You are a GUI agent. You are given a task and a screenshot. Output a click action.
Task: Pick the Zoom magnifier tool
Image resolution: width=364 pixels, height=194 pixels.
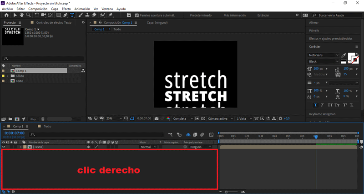click(28, 15)
